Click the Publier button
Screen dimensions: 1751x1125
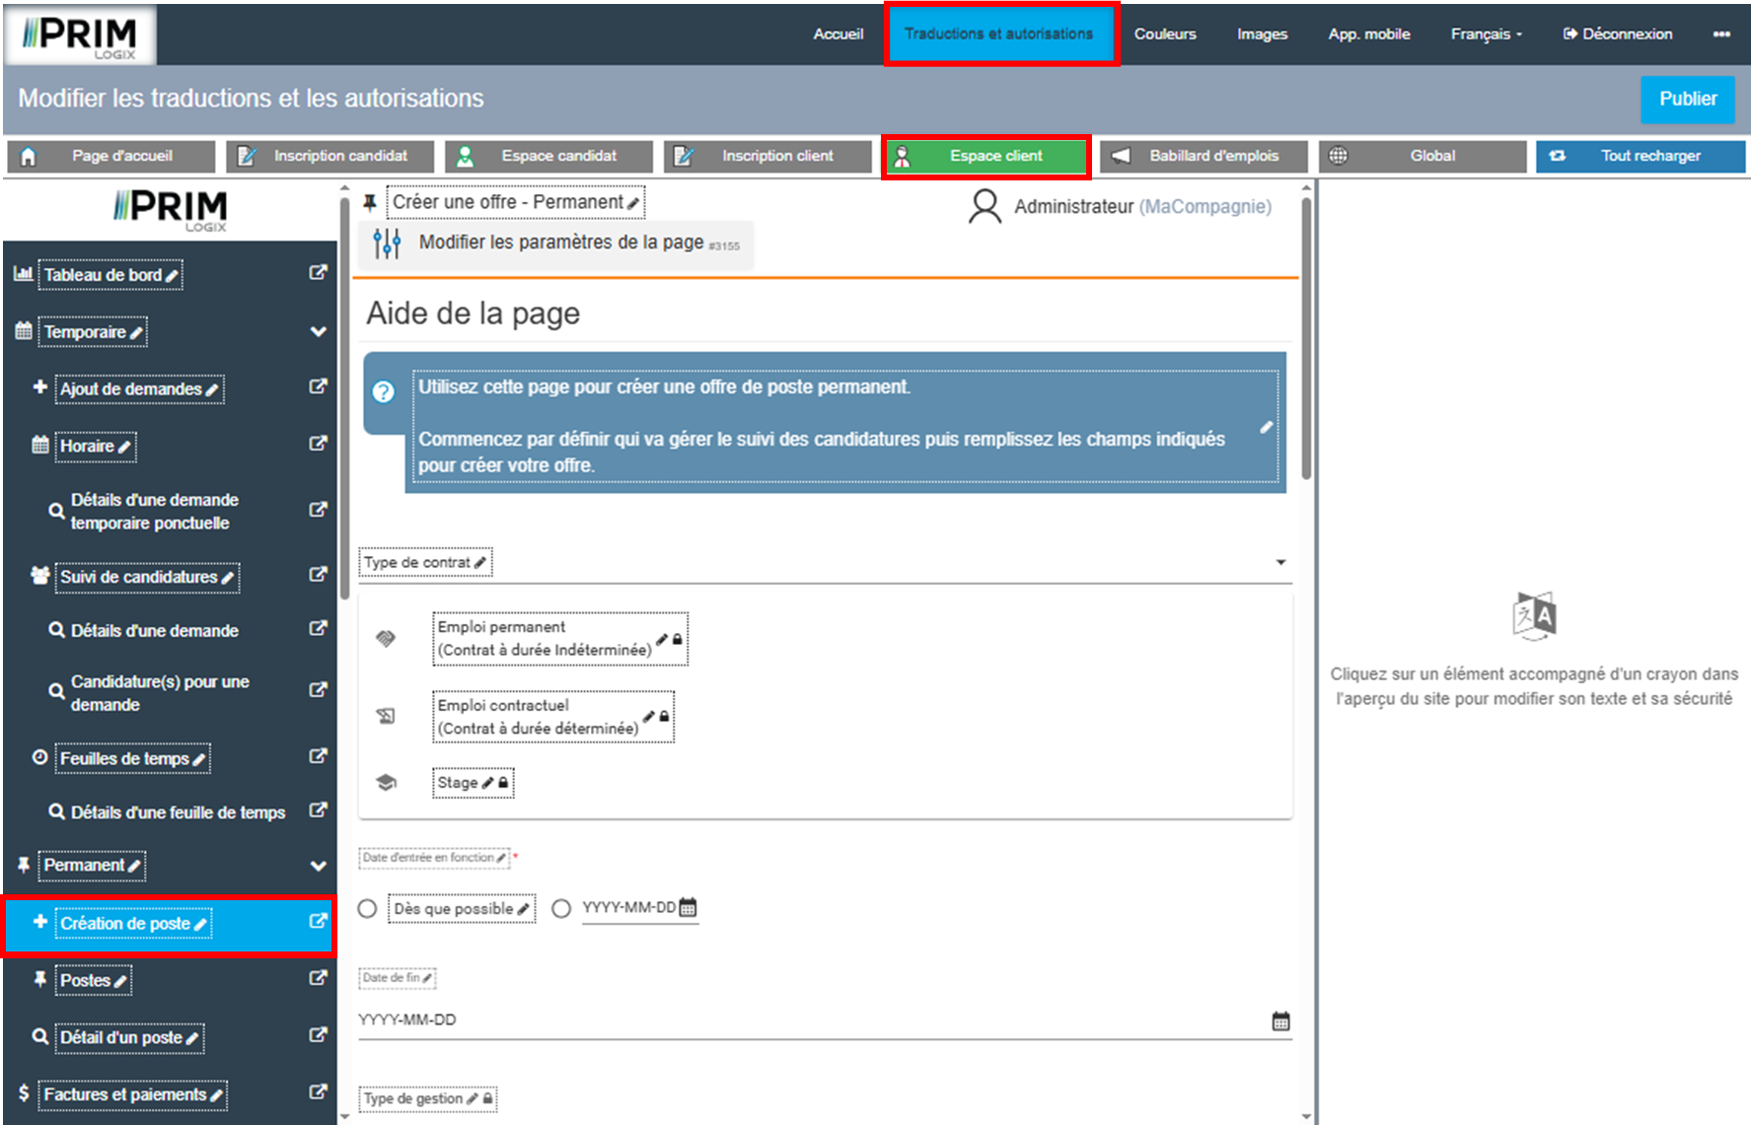[x=1687, y=99]
